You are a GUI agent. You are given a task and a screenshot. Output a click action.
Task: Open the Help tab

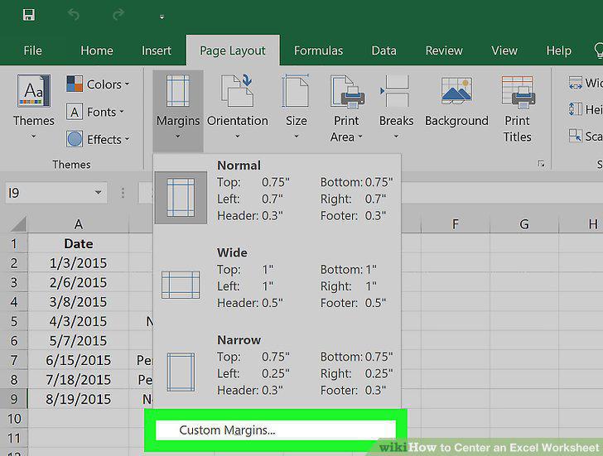pos(559,50)
